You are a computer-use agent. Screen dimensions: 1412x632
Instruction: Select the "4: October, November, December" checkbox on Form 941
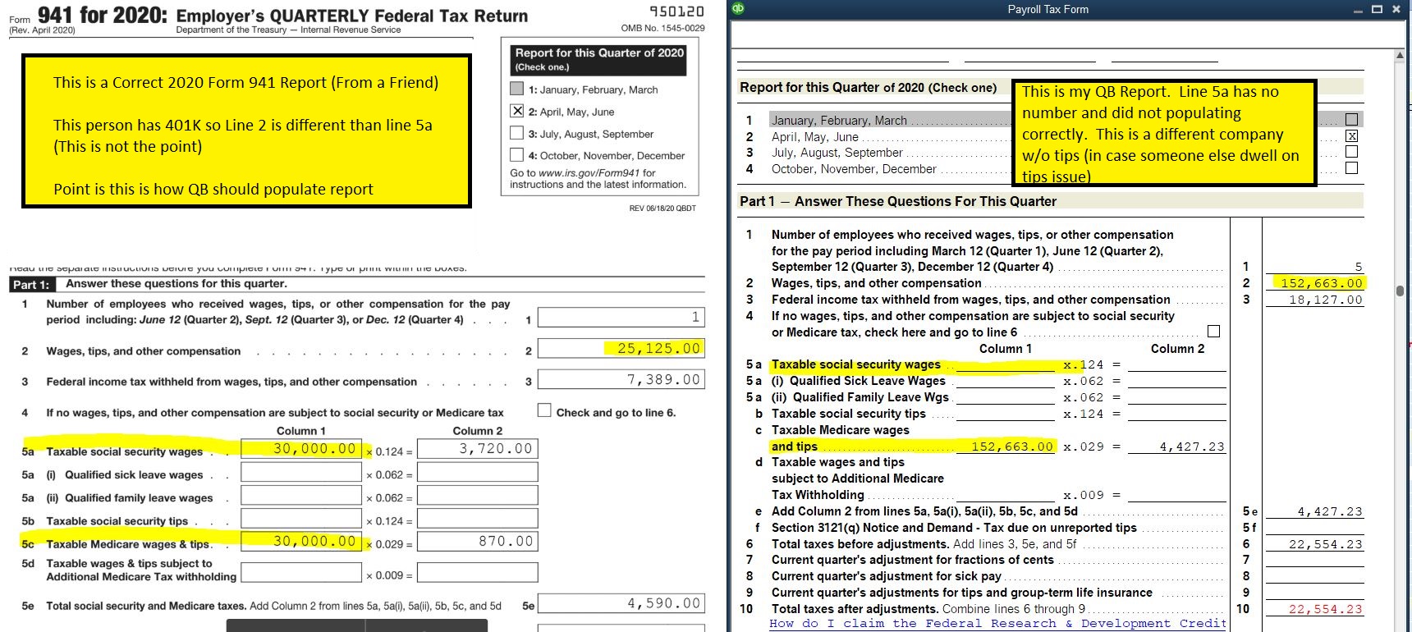[516, 154]
